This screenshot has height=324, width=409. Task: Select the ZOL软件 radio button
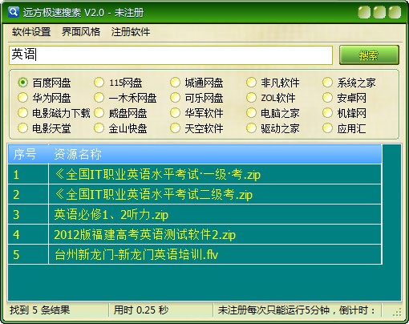click(x=251, y=98)
